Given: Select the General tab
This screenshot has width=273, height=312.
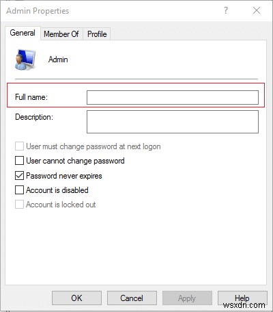Looking at the screenshot, I should [x=23, y=33].
